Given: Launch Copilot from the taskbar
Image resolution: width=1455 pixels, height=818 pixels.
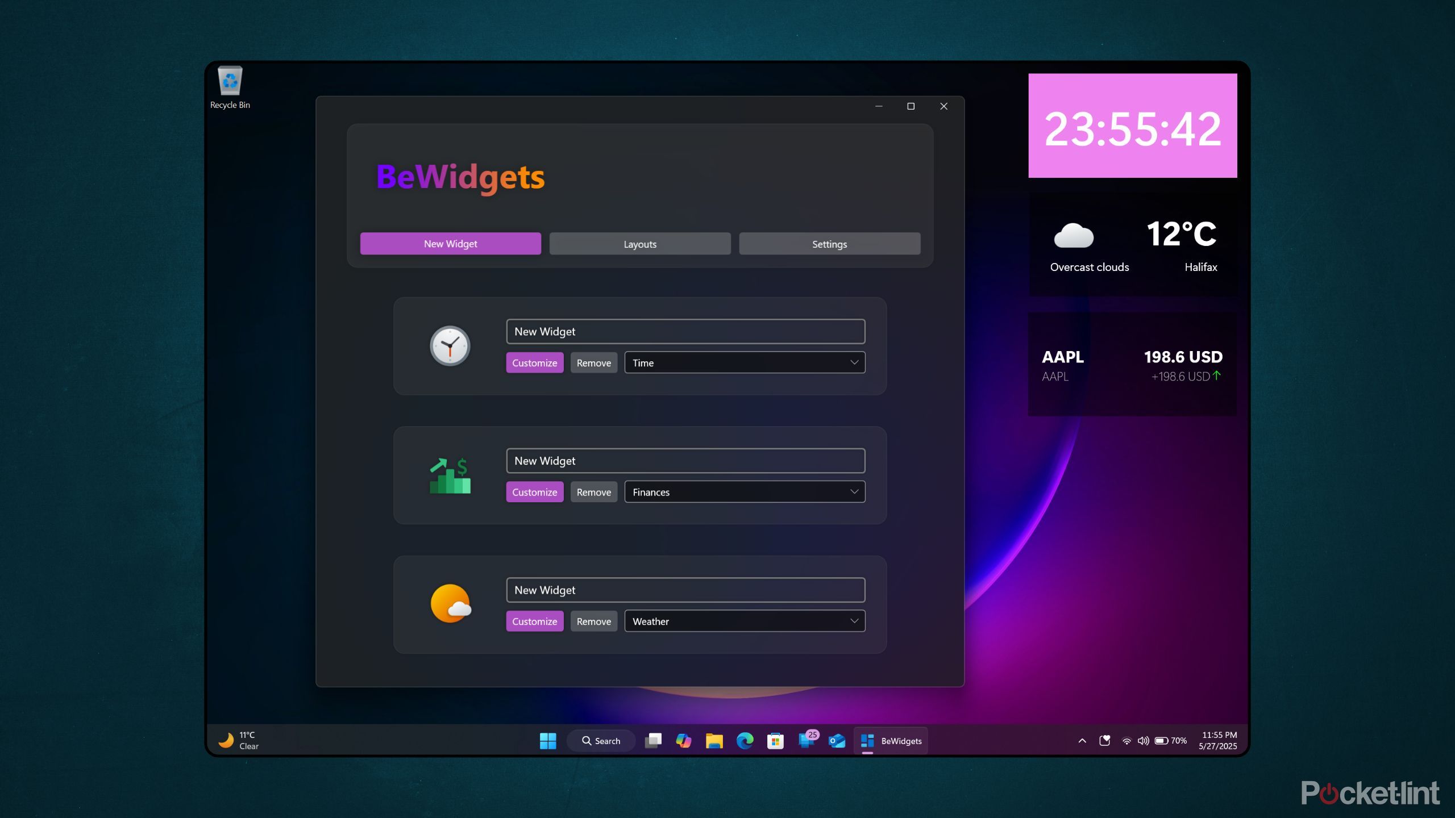Looking at the screenshot, I should pyautogui.click(x=684, y=741).
